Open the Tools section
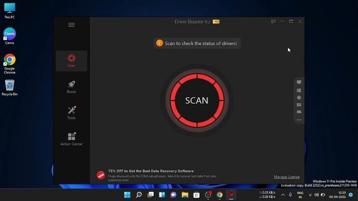358x201 pixels. point(72,113)
